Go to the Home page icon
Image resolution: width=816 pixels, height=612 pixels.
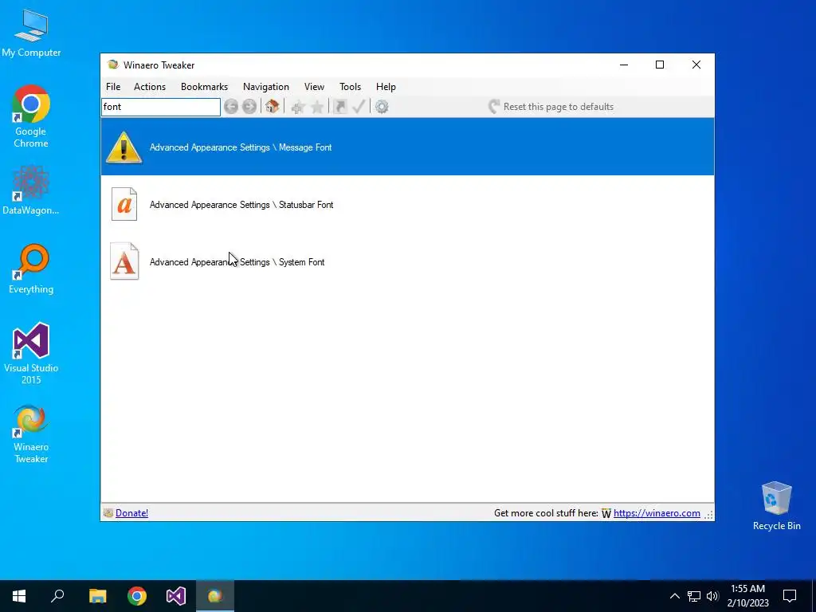[x=273, y=107]
